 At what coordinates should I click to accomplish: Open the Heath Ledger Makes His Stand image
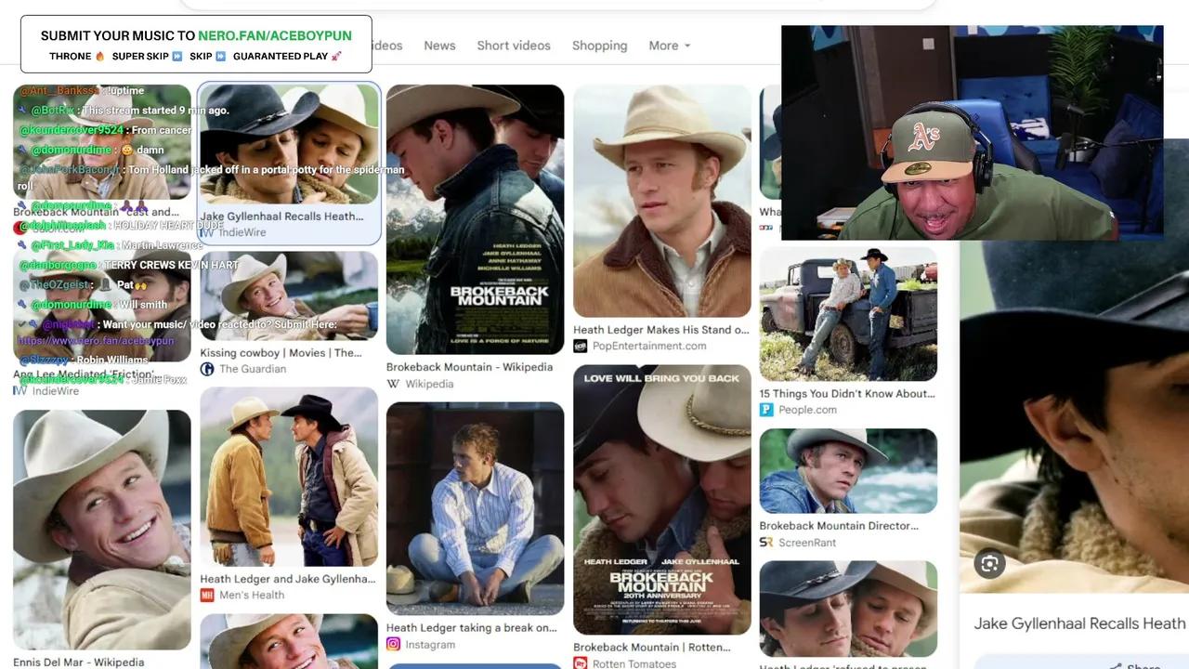662,201
